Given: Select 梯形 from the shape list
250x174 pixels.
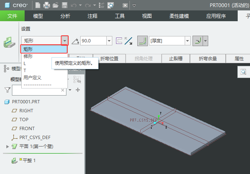Looking at the screenshot, I should 28,56.
